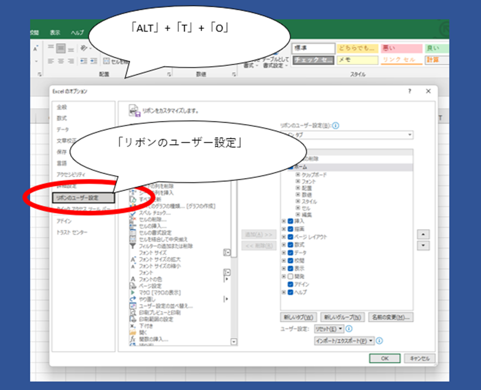The width and height of the screenshot is (481, 390).
Task: Uncheck the ページ レイアウト tab checkbox
Action: (290, 237)
